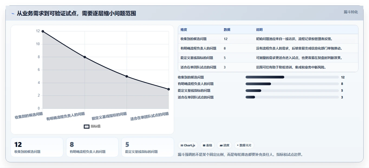This screenshot has width=369, height=168.
Task: Select the Chart.js chip
Action: point(188,145)
